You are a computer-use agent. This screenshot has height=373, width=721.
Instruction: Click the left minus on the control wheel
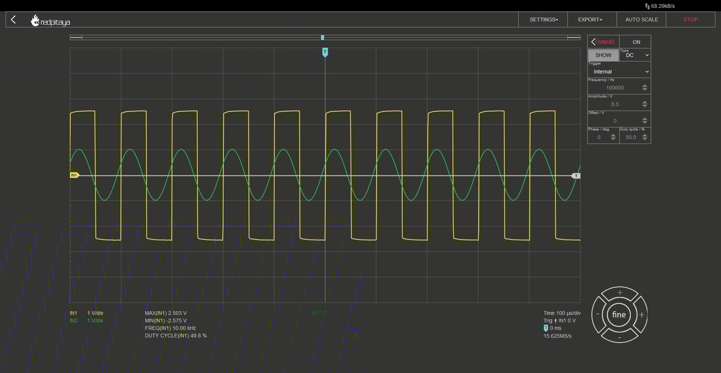click(x=597, y=314)
